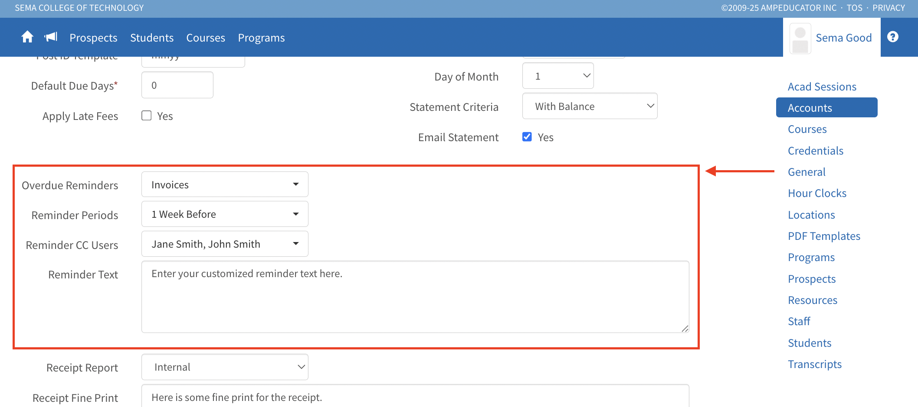918x407 pixels.
Task: Change the Statement Criteria selection
Action: [x=590, y=107]
